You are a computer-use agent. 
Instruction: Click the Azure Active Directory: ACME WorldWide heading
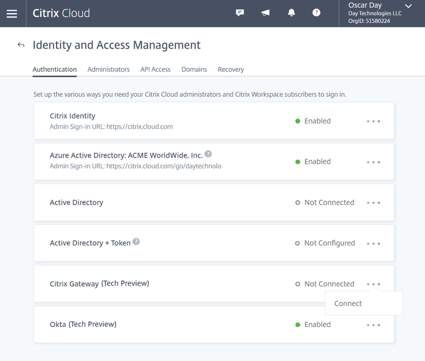pyautogui.click(x=126, y=155)
